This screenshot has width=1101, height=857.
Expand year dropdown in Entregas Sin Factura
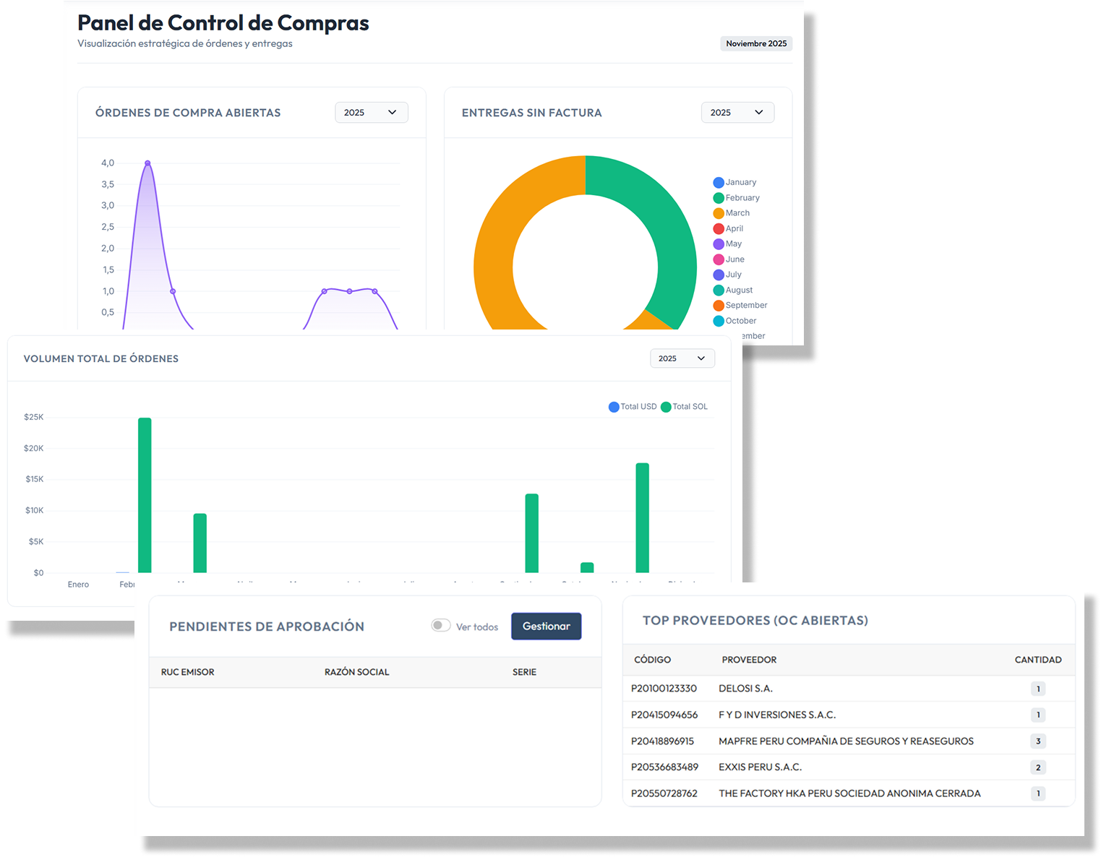[x=737, y=113]
